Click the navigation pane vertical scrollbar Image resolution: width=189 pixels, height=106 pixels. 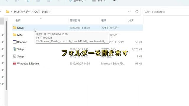tap(6, 56)
